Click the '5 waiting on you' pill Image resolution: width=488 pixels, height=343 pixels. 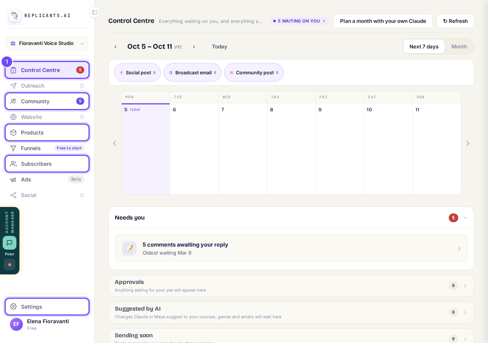(300, 21)
